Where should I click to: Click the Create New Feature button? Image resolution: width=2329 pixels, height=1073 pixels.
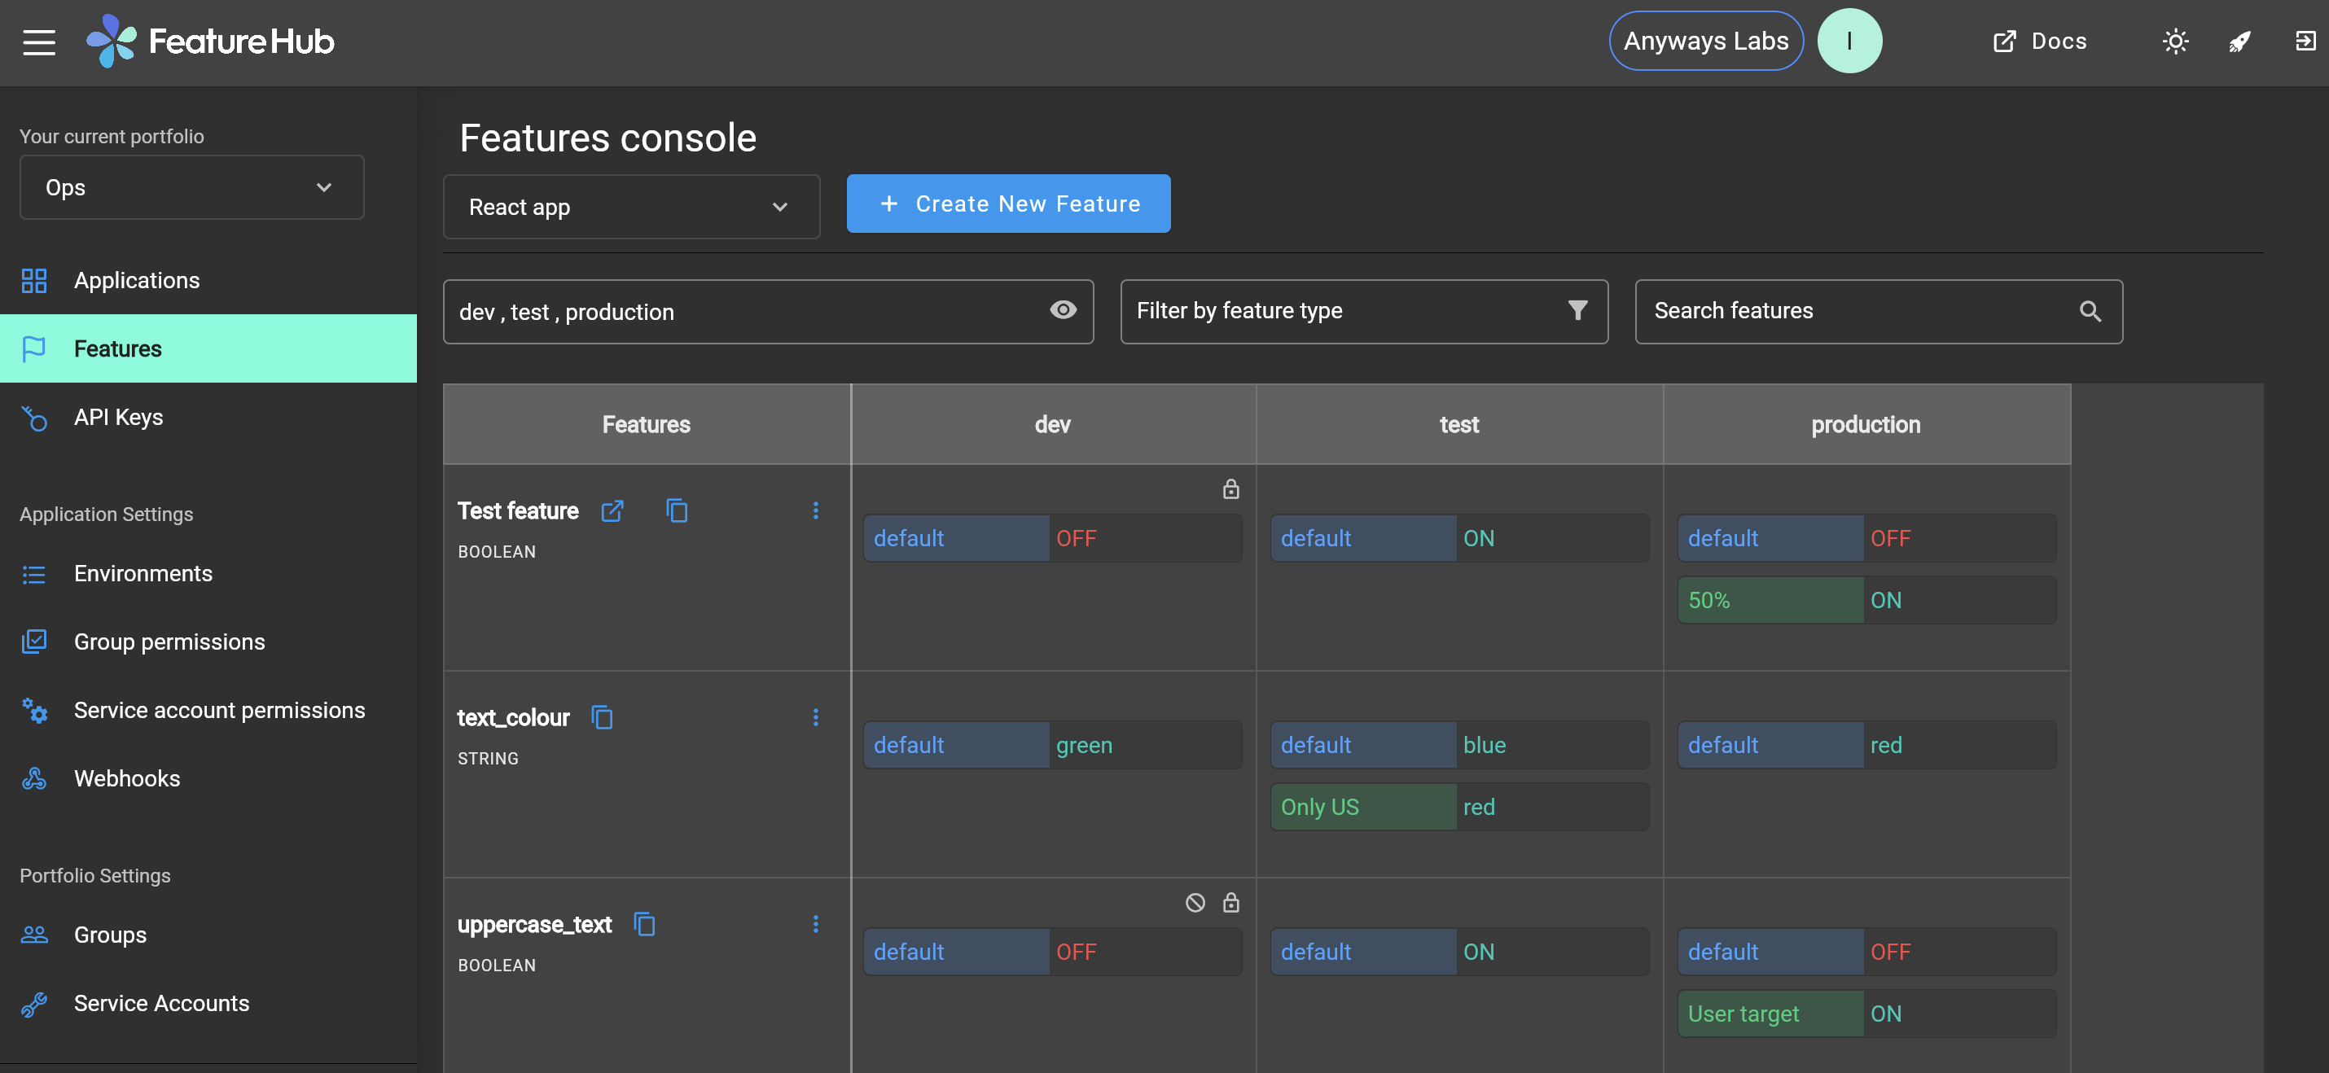click(1007, 204)
